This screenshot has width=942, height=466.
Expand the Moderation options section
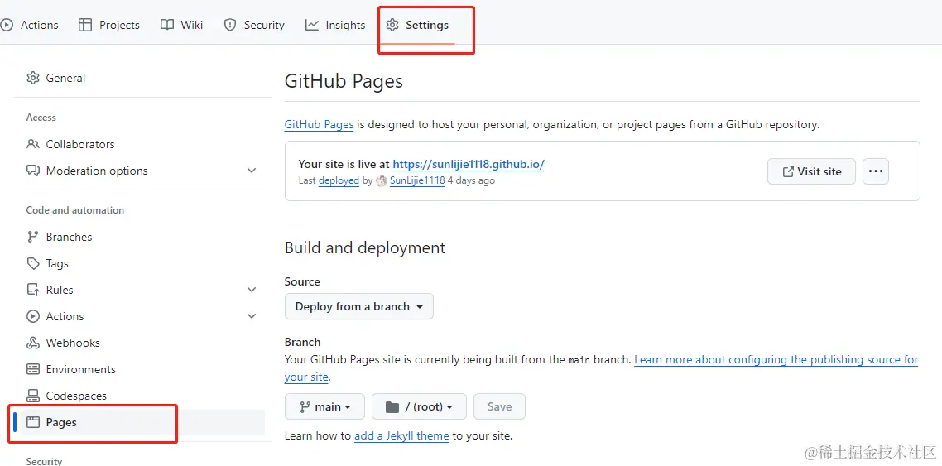(252, 171)
